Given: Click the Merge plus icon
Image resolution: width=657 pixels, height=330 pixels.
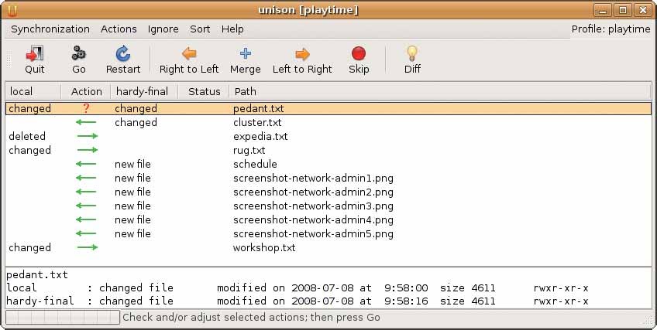Looking at the screenshot, I should click(245, 53).
